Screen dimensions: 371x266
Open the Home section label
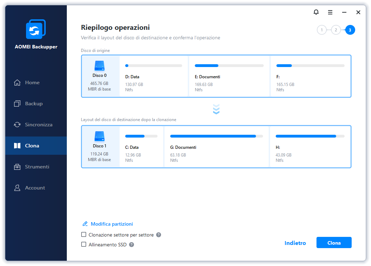[x=32, y=82]
